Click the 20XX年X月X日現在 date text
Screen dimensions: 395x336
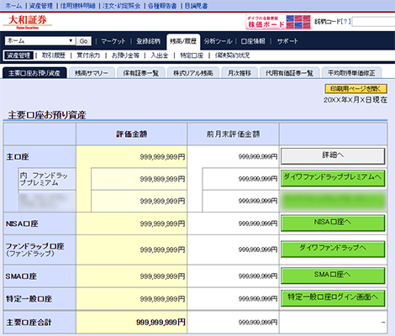pos(355,100)
